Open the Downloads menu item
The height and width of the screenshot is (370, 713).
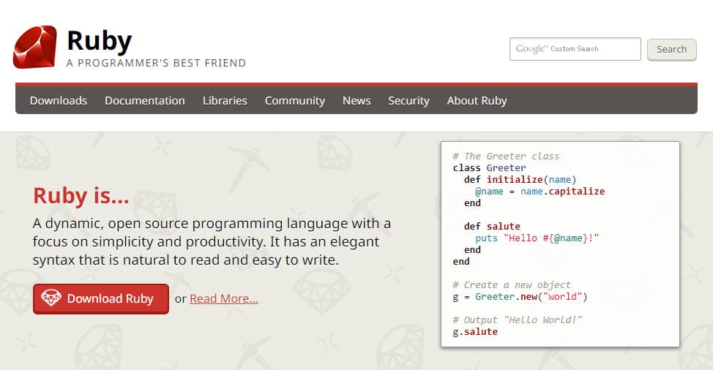59,101
